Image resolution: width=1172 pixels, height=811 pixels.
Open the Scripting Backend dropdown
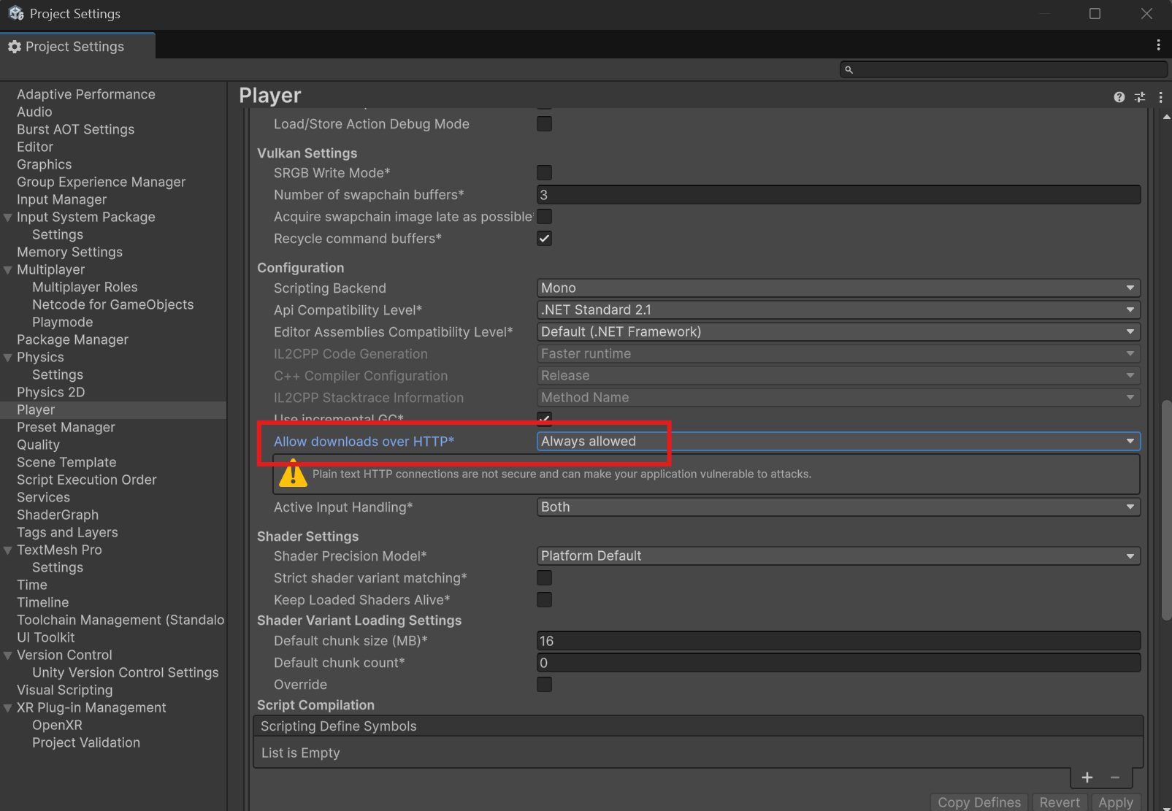click(838, 288)
